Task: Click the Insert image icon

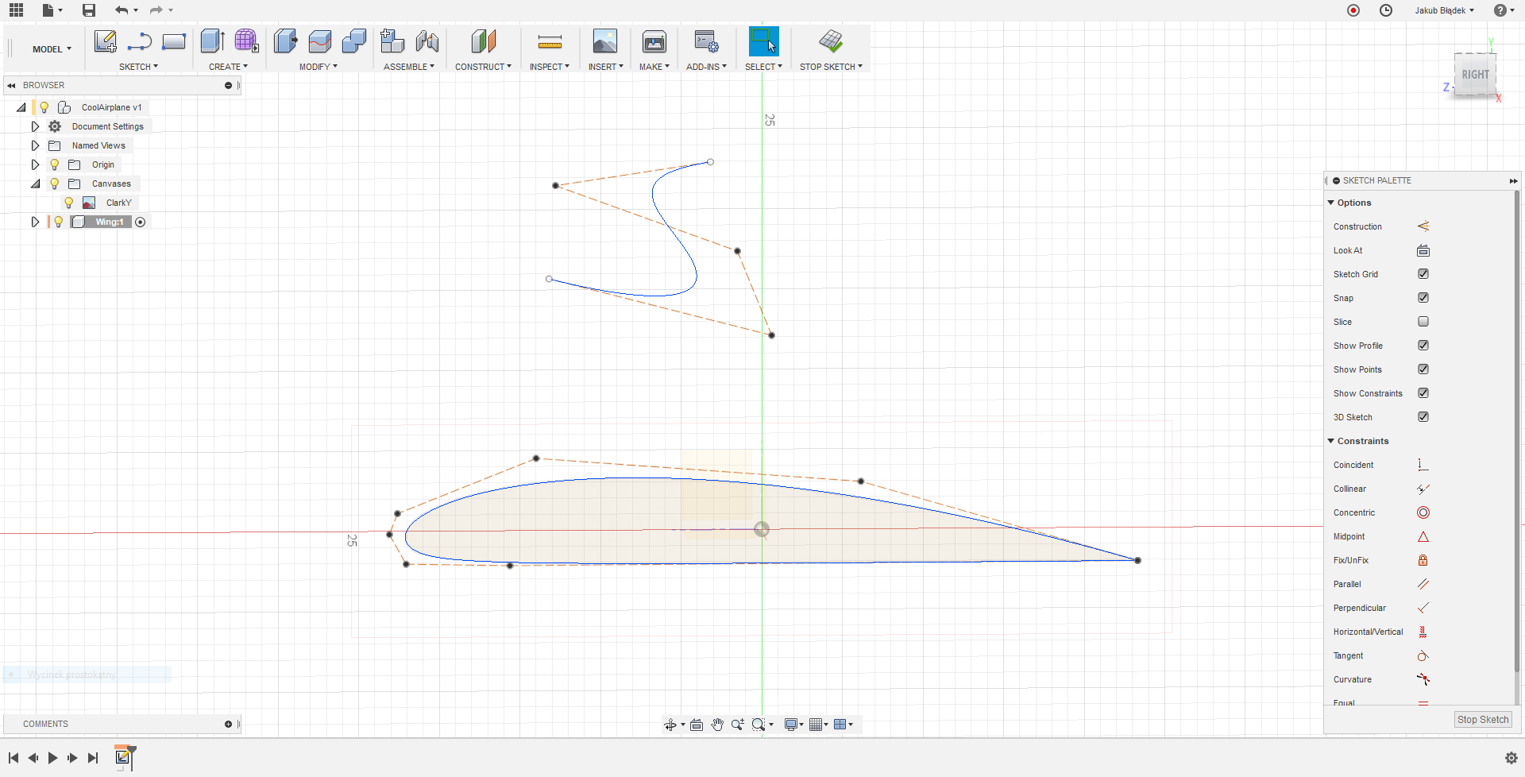Action: (x=605, y=41)
